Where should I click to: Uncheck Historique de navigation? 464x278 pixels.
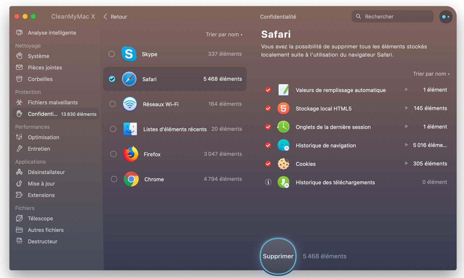(268, 145)
